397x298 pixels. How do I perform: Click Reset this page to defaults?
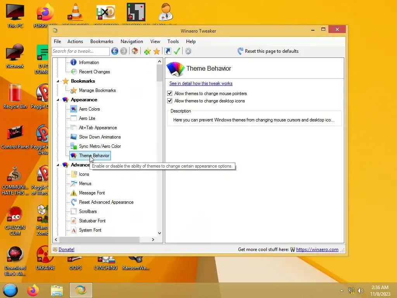[x=268, y=51]
